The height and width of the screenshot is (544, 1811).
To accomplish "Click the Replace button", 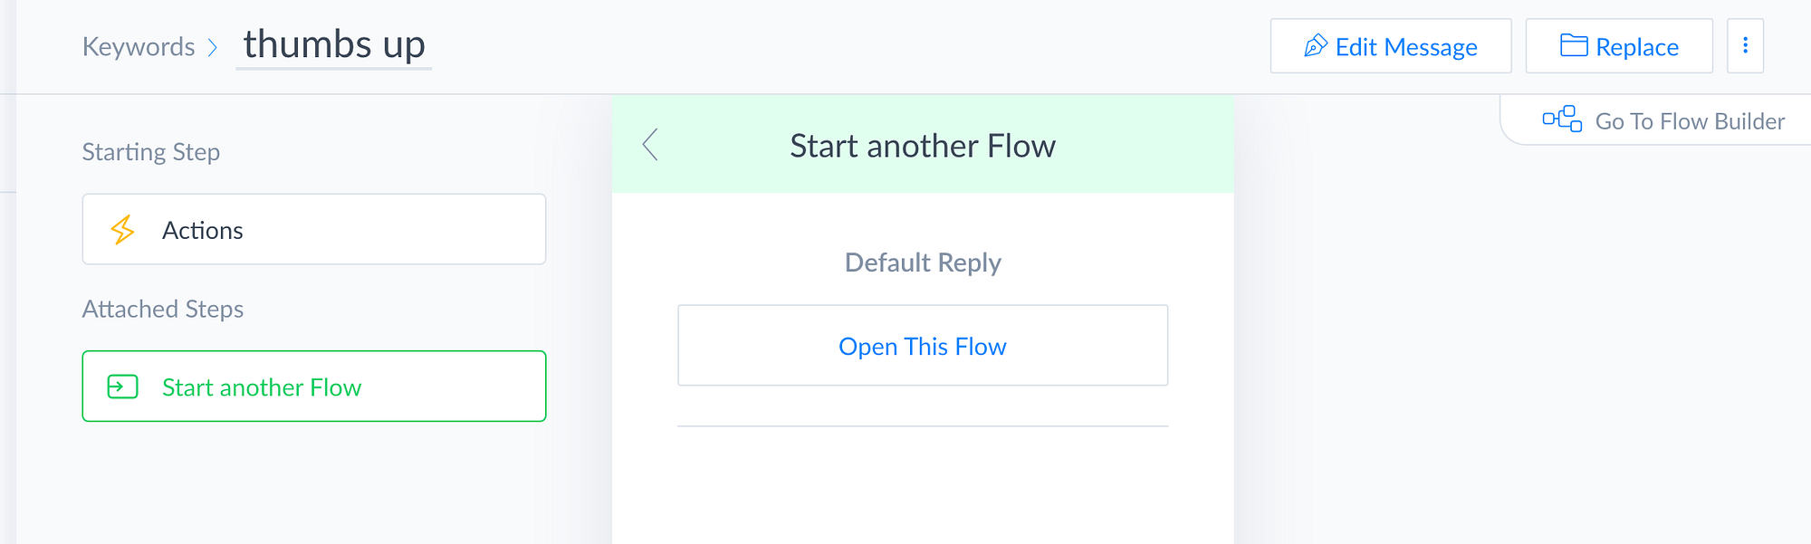I will [x=1619, y=46].
